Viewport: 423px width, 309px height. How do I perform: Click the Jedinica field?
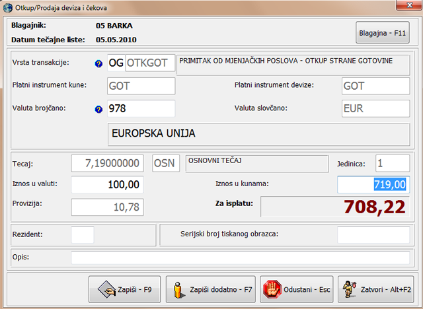tap(393, 163)
